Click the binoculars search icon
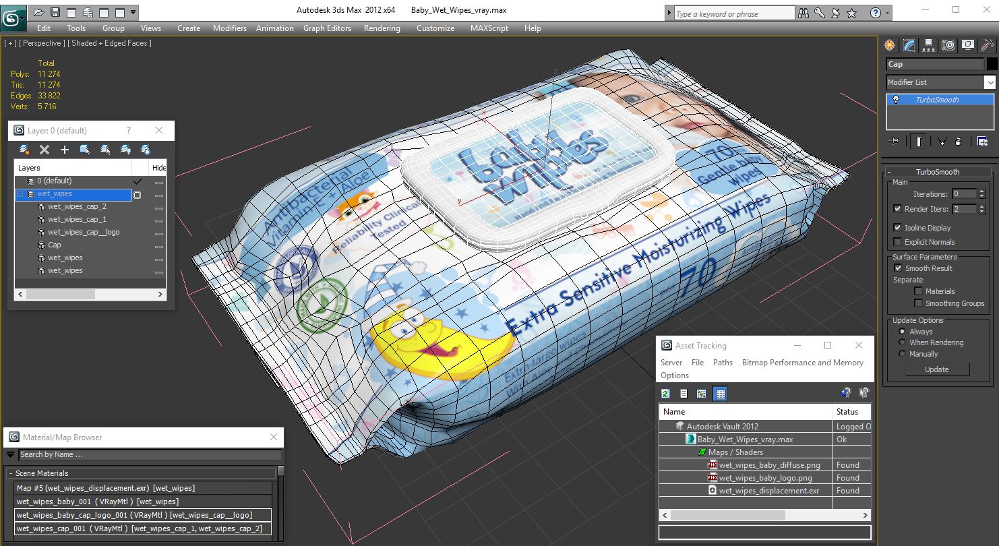This screenshot has height=546, width=999. click(x=804, y=13)
